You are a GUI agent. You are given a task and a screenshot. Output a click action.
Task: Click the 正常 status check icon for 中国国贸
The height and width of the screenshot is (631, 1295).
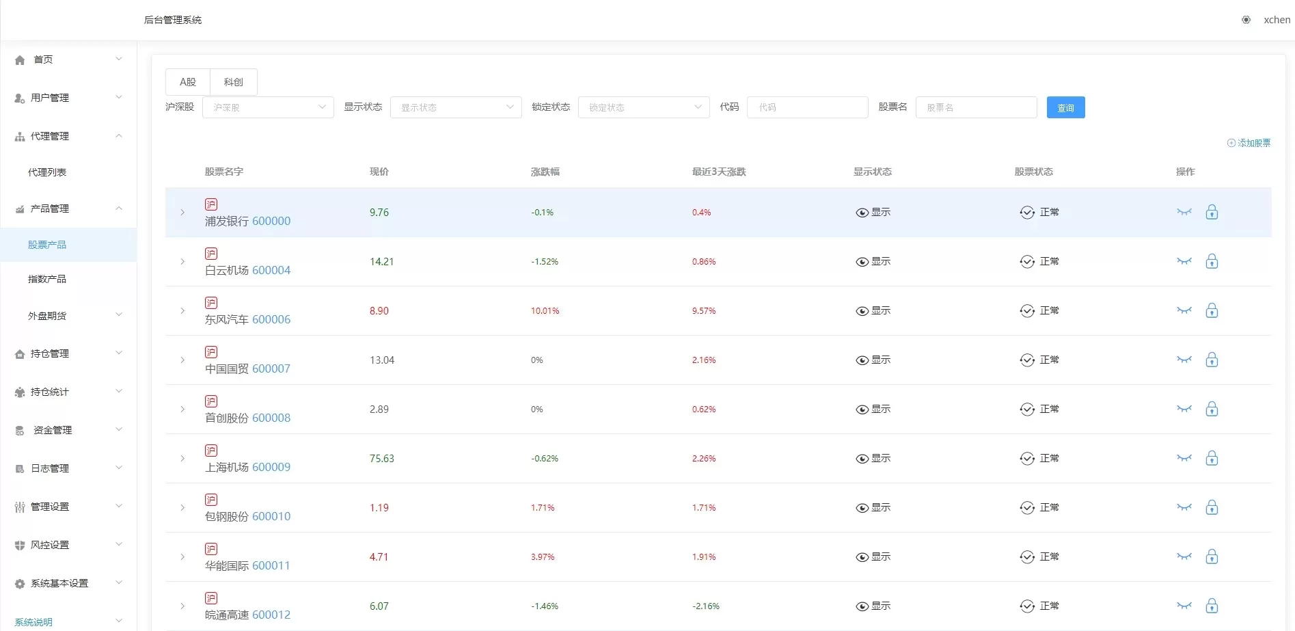1026,360
